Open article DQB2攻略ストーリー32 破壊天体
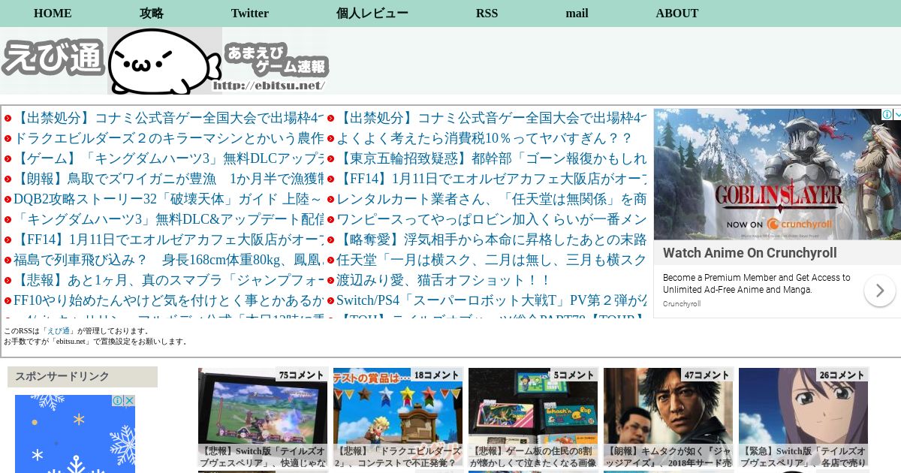The width and height of the screenshot is (901, 473). point(169,199)
